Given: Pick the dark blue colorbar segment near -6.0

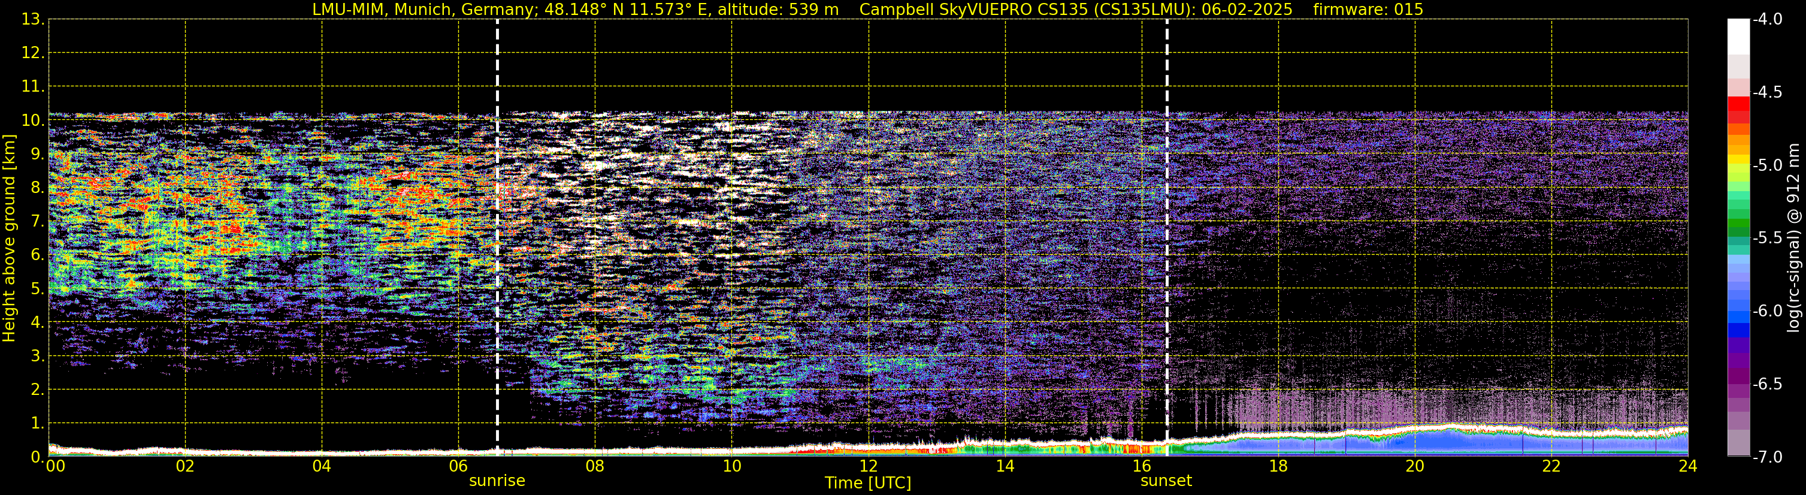Looking at the screenshot, I should tap(1739, 330).
